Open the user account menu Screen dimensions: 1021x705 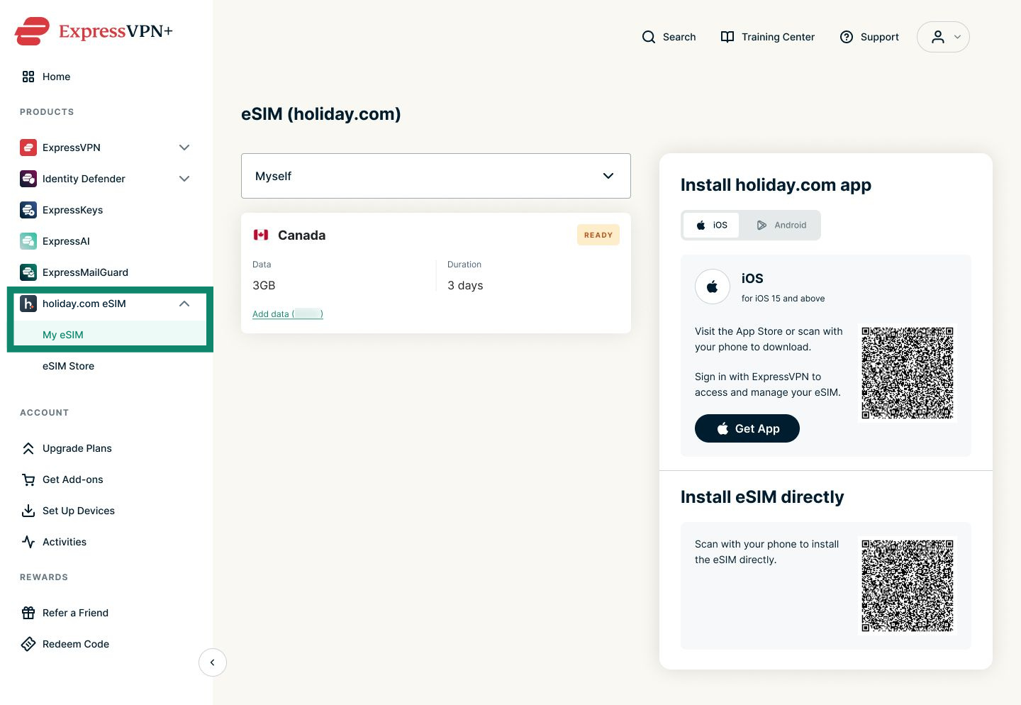(943, 37)
